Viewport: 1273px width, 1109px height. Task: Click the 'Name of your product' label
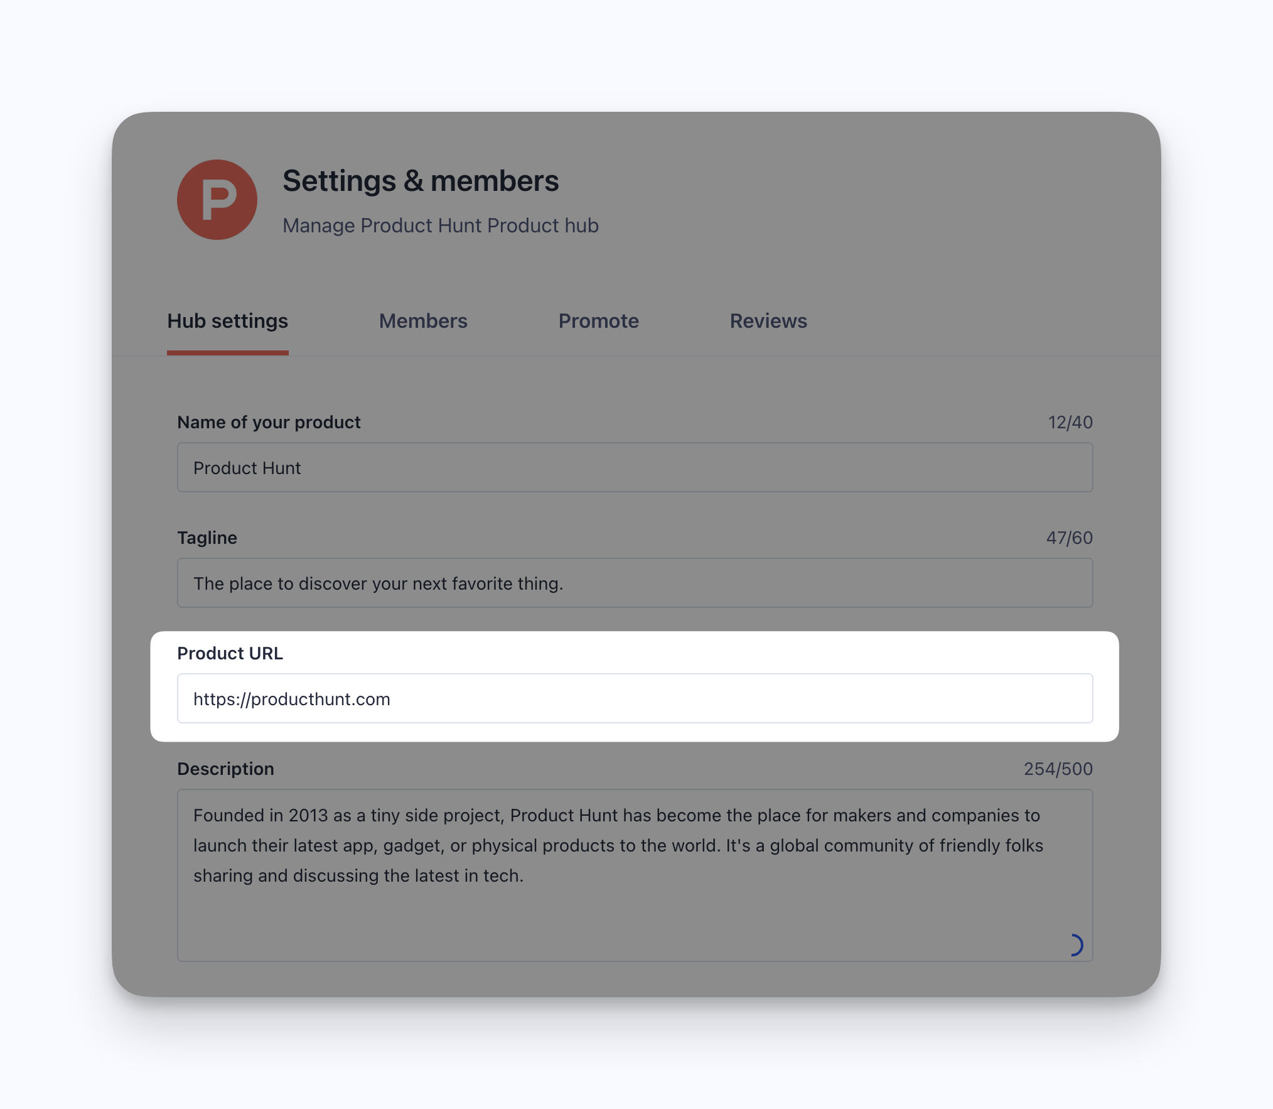point(269,423)
